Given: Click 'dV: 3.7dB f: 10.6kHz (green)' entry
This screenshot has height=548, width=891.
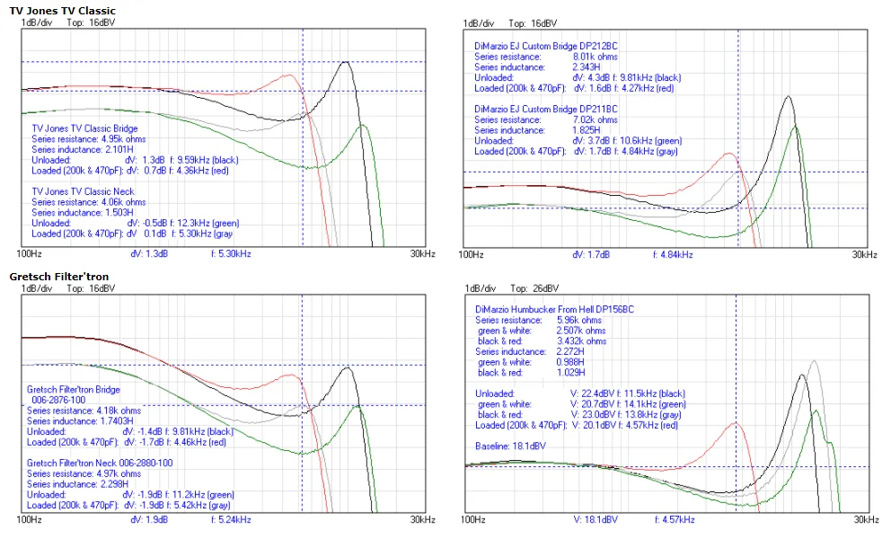Looking at the screenshot, I should point(627,141).
